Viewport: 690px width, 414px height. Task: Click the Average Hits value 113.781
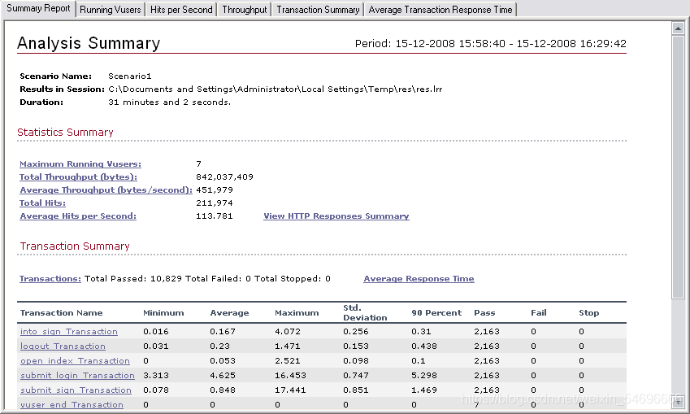[x=215, y=216]
